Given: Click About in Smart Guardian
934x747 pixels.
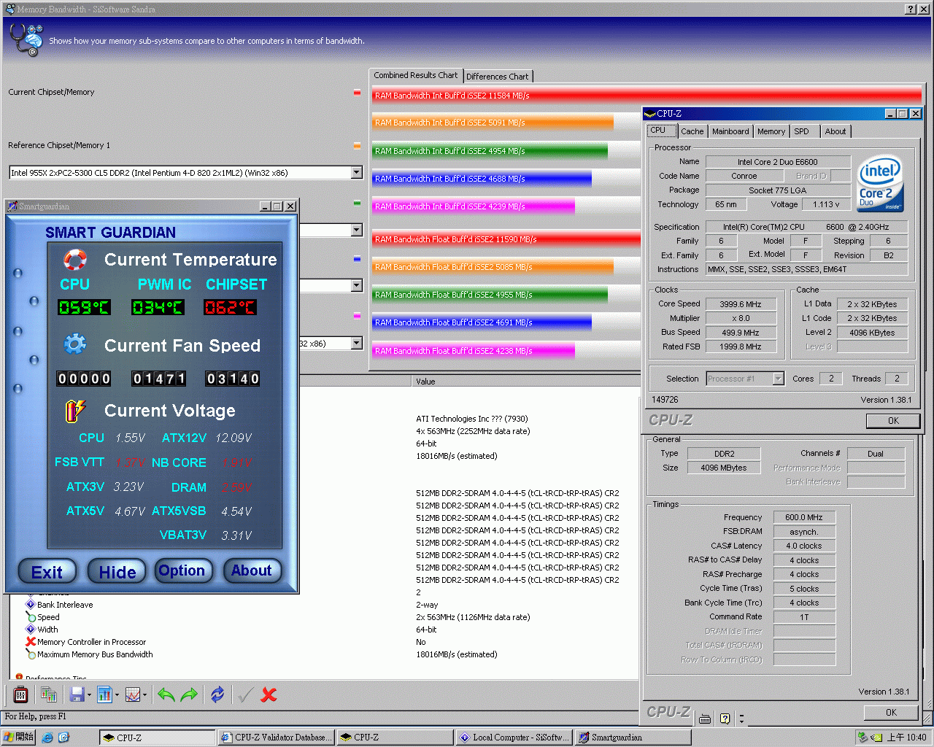Looking at the screenshot, I should [251, 570].
